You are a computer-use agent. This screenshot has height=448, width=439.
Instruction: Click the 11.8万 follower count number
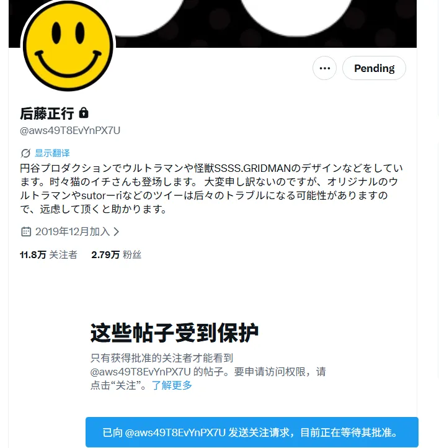tap(33, 254)
